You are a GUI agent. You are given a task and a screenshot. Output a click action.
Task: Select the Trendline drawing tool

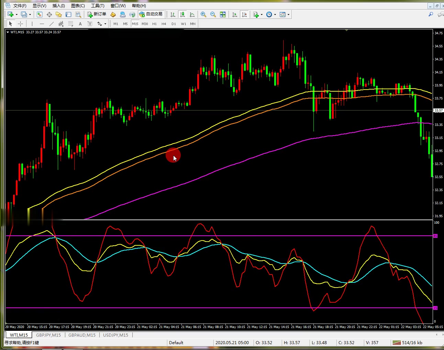51,24
